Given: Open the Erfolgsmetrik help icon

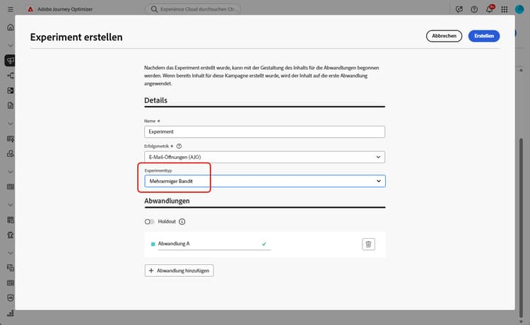Looking at the screenshot, I should [179, 146].
